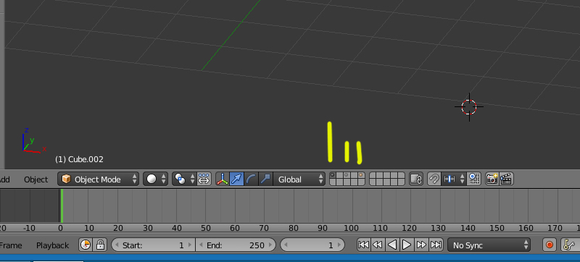Viewport: 580px width, 262px height.
Task: Open the No Sync dropdown
Action: click(489, 245)
